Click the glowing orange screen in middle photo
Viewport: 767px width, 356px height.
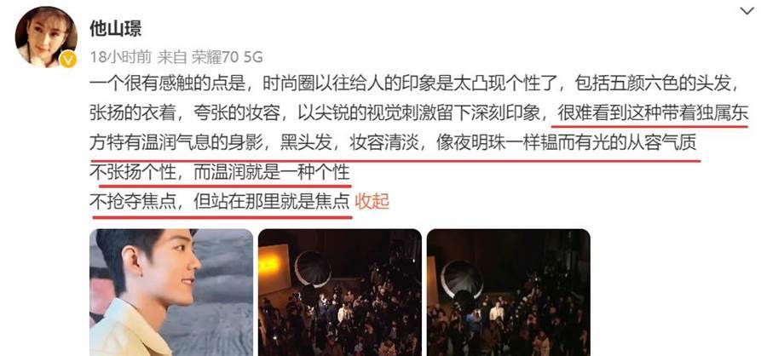[274, 269]
